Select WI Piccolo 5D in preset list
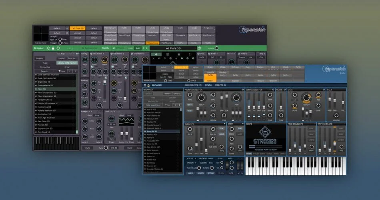380x200 pixels. 55,125
